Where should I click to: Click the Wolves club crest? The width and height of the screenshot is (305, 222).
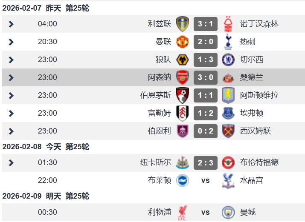coord(183,60)
